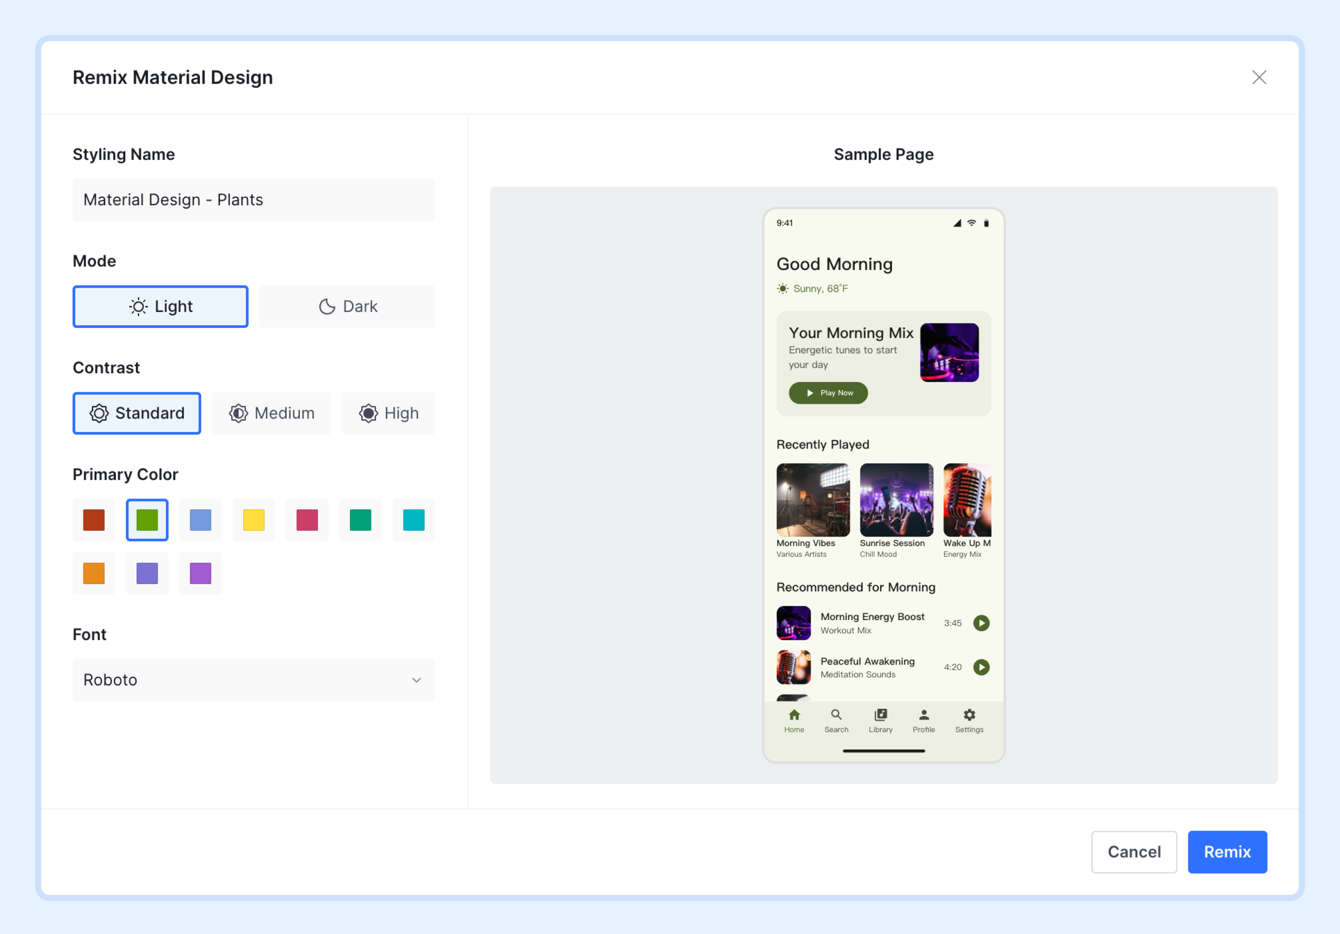Image resolution: width=1340 pixels, height=934 pixels.
Task: Click the Remix button
Action: point(1227,852)
